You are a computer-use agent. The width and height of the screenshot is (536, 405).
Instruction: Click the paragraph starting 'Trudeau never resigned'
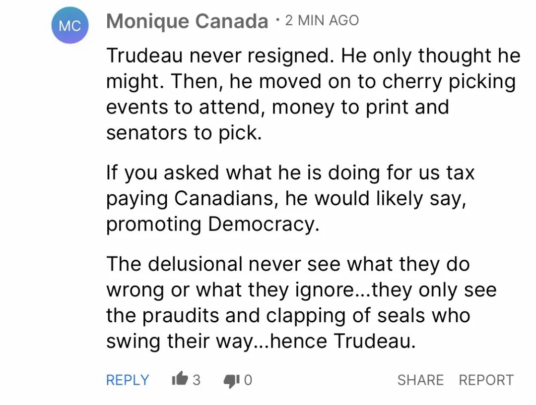[313, 94]
